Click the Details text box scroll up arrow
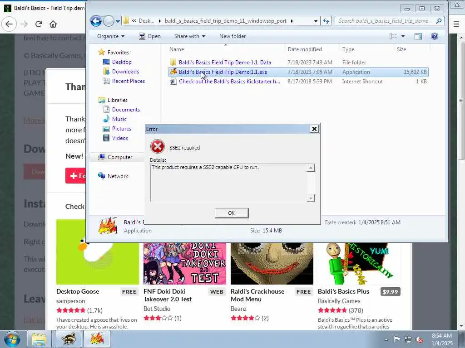This screenshot has width=465, height=348. pos(311,168)
